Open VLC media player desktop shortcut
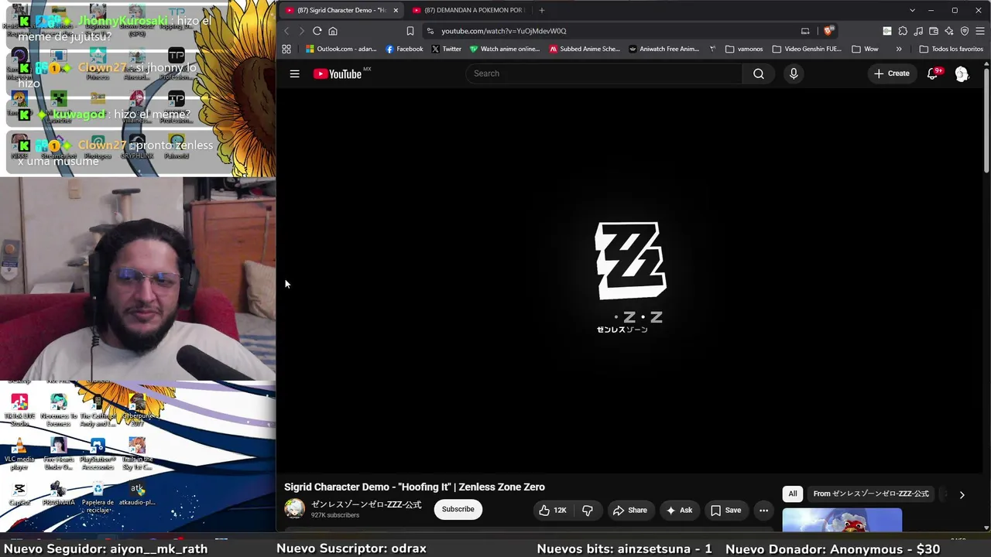The width and height of the screenshot is (991, 557). tap(19, 453)
